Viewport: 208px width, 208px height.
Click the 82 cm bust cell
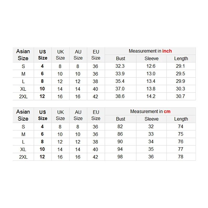tap(120, 127)
